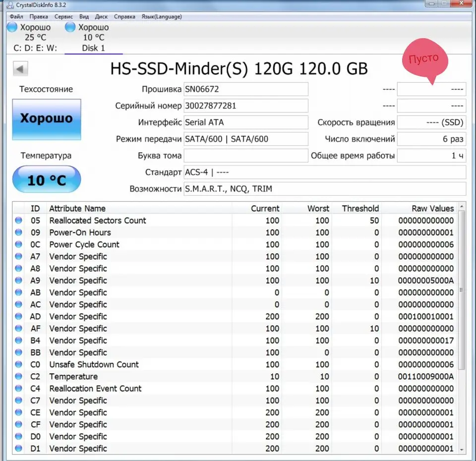Click scrollbar down arrow of attribute list
Viewport: 476px width, 461px height.
click(462, 450)
